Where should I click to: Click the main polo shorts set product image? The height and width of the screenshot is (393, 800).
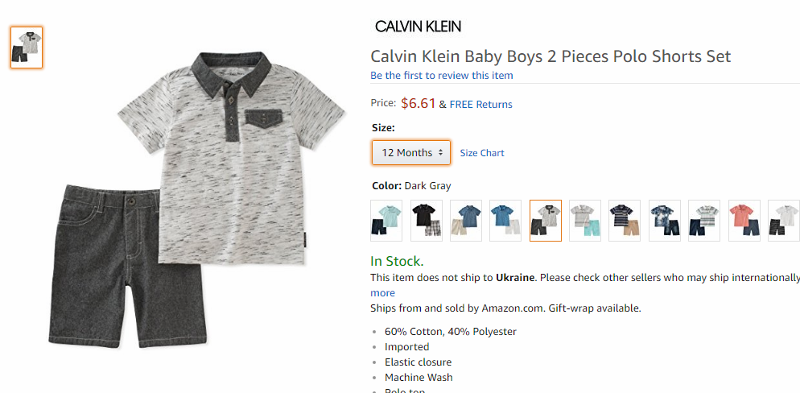click(197, 200)
